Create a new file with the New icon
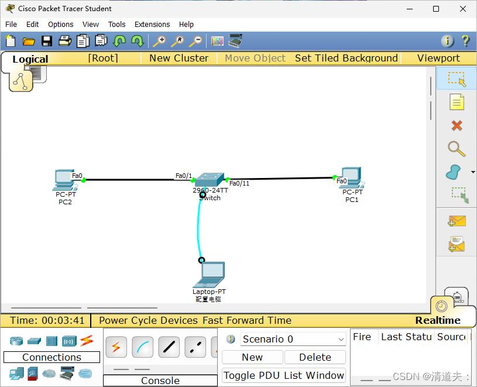477x387 pixels. coord(11,41)
